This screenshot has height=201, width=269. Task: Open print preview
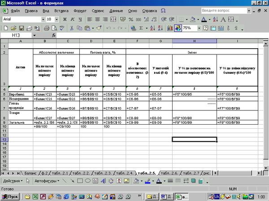point(54,28)
